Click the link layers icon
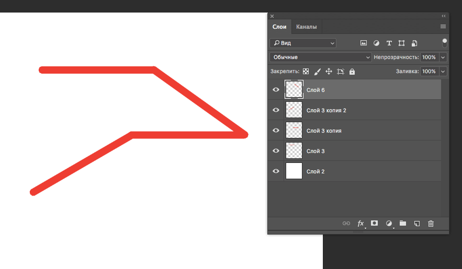 pyautogui.click(x=346, y=224)
